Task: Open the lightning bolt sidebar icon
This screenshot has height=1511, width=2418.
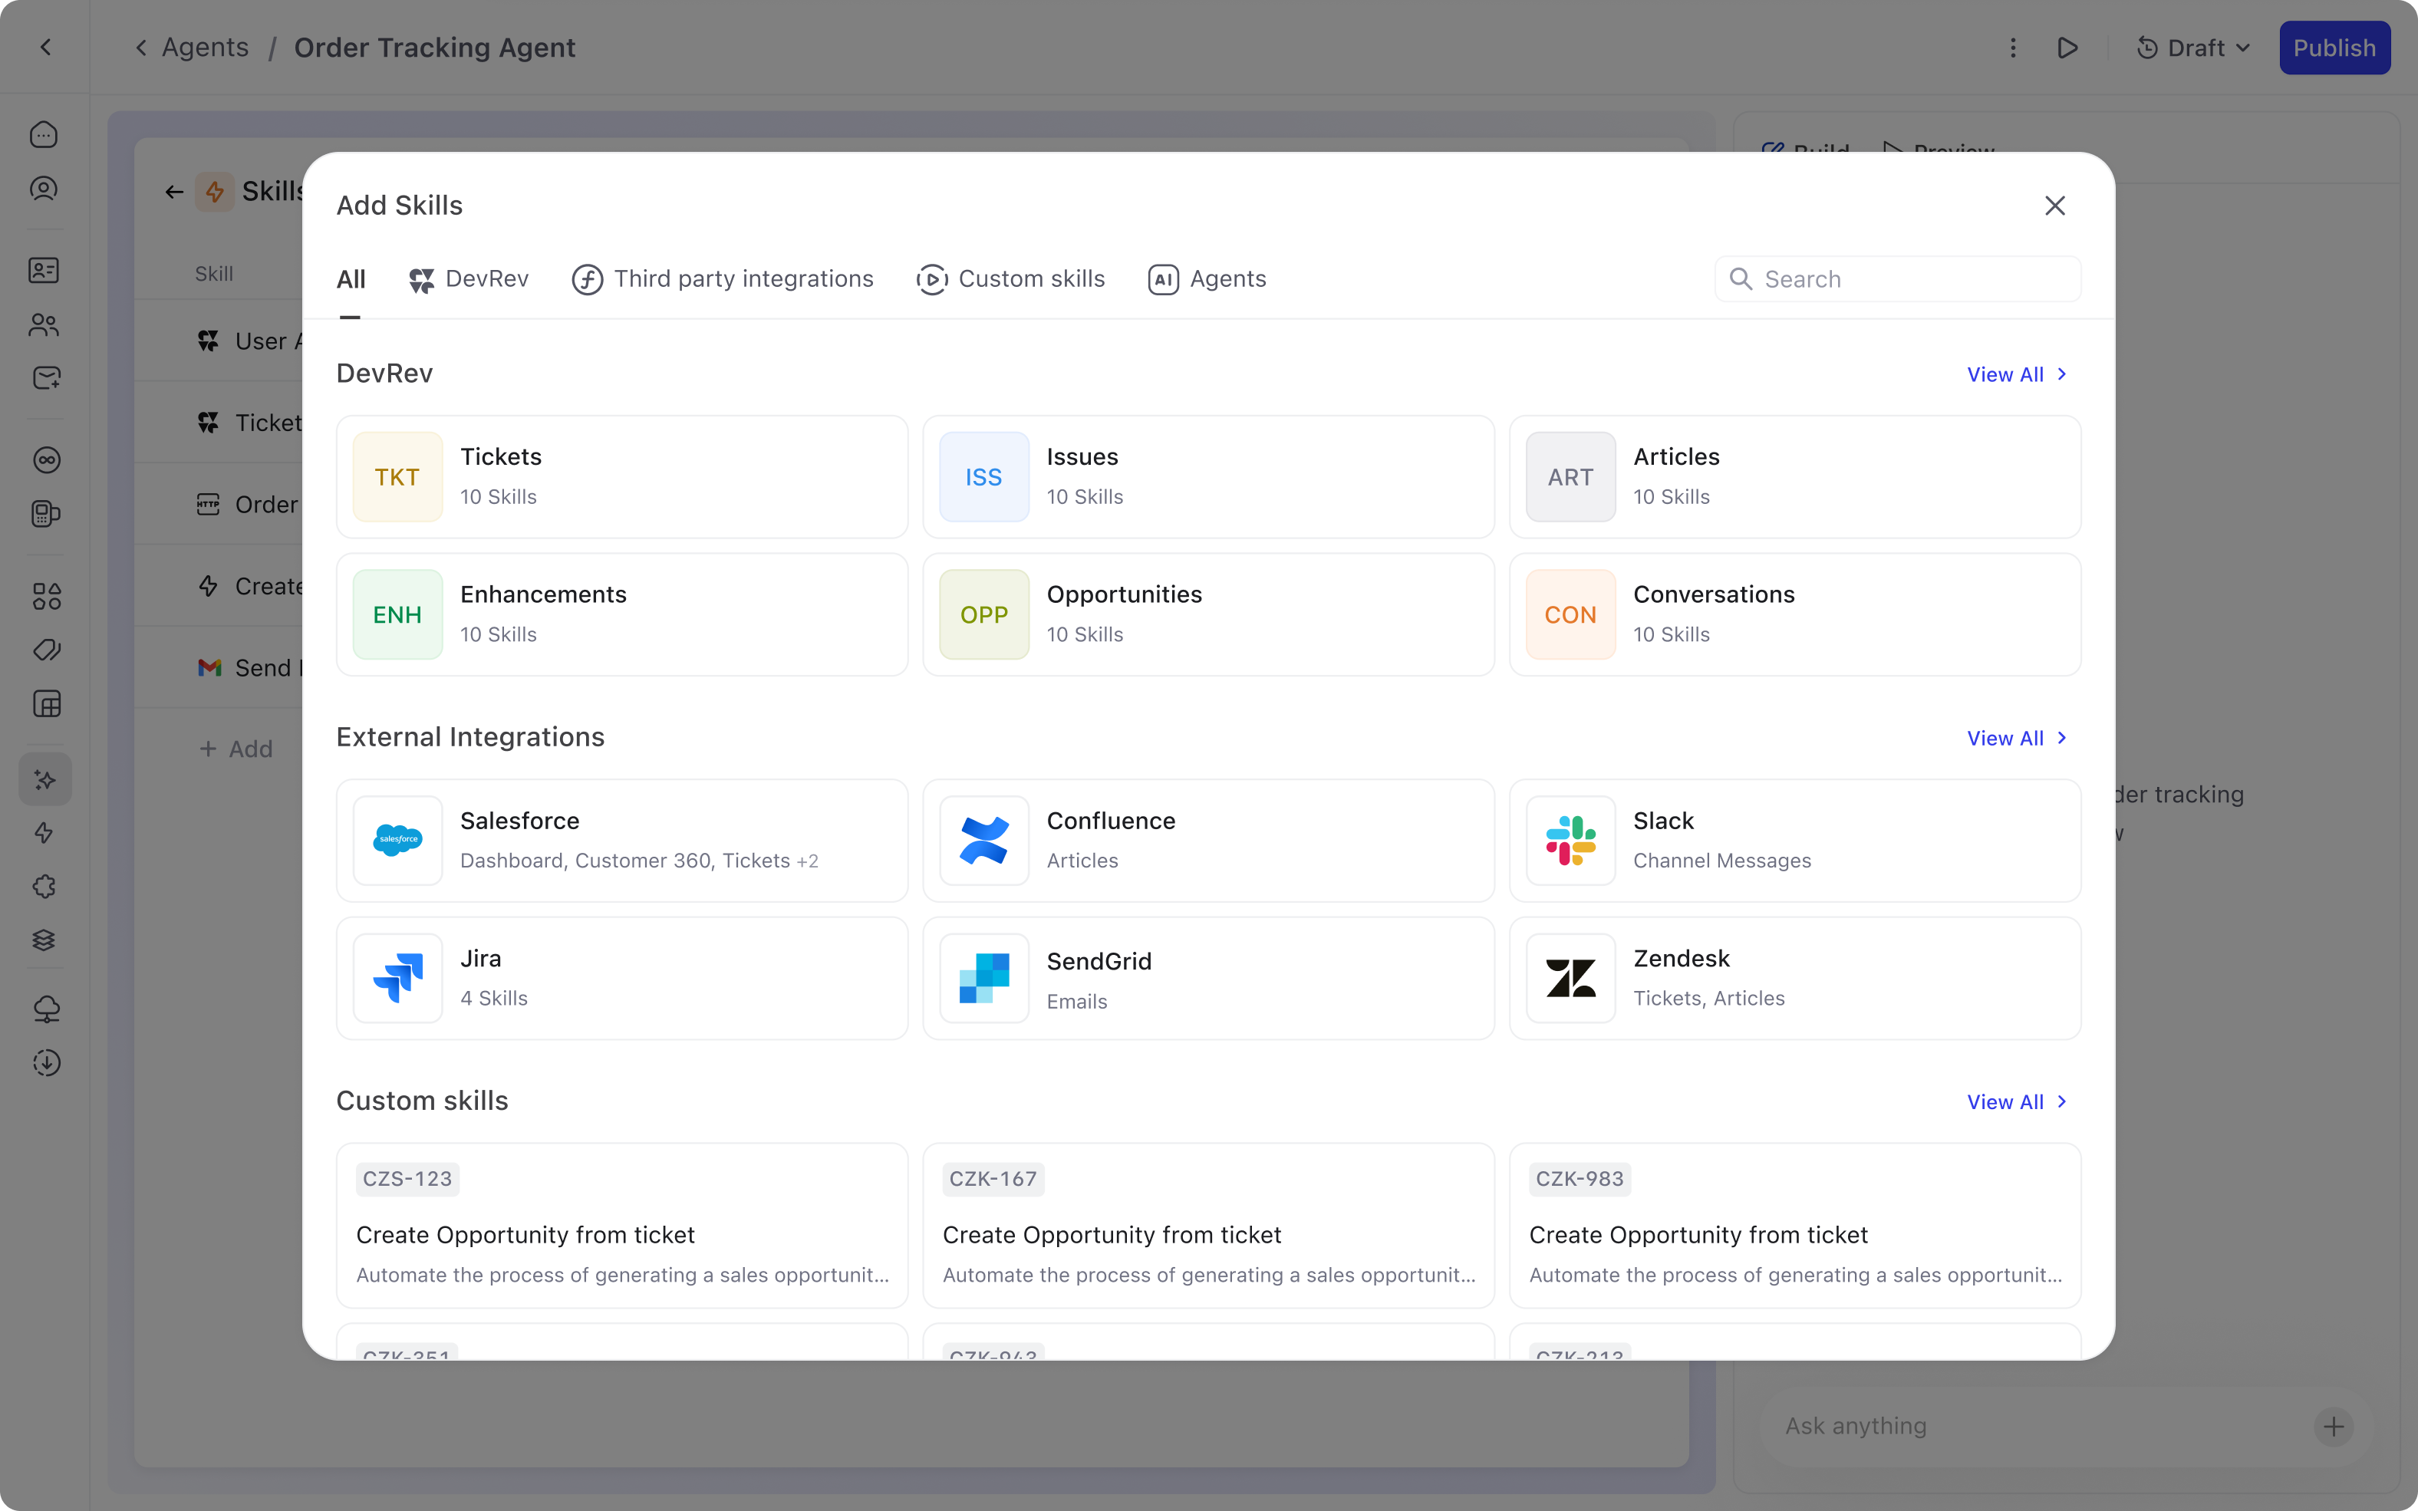Action: point(44,832)
